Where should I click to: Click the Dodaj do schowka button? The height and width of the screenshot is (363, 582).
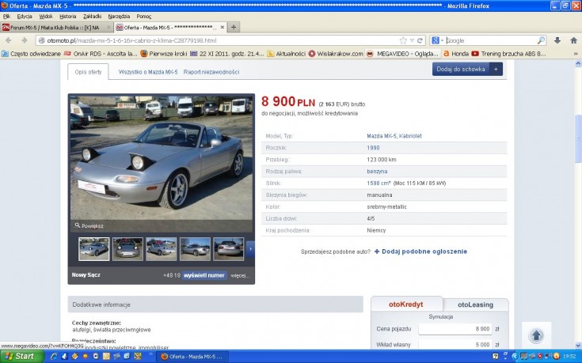point(461,69)
